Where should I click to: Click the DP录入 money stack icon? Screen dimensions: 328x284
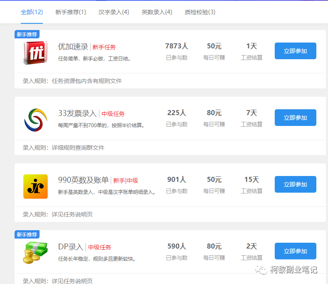35,253
